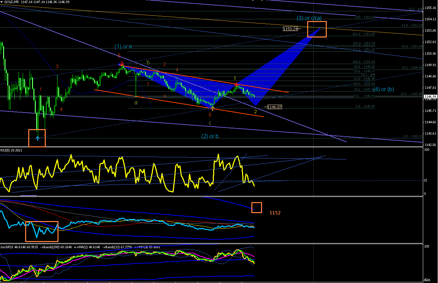Click the '50.0 - 1151.44' Fibonacci level label
Screen dimensions: 438x283
pos(413,46)
